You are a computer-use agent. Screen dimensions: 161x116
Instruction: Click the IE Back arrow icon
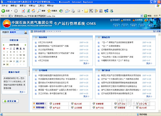coord(3,11)
